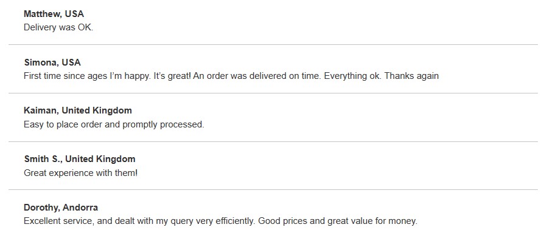The width and height of the screenshot is (547, 230).
Task: Click the divider below Kaiman's review
Action: click(273, 141)
